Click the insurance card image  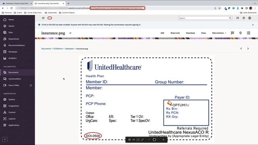pyautogui.click(x=146, y=99)
